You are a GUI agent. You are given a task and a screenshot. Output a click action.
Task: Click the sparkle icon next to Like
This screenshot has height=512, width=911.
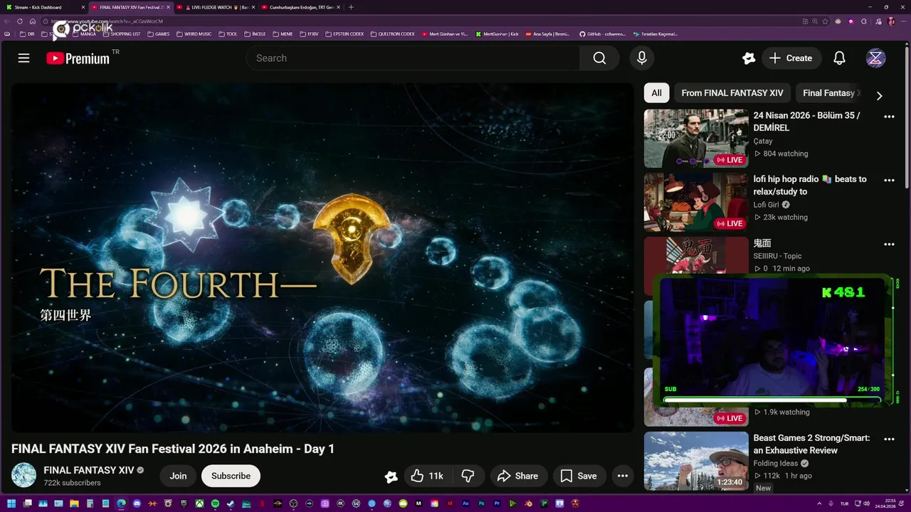(x=391, y=476)
